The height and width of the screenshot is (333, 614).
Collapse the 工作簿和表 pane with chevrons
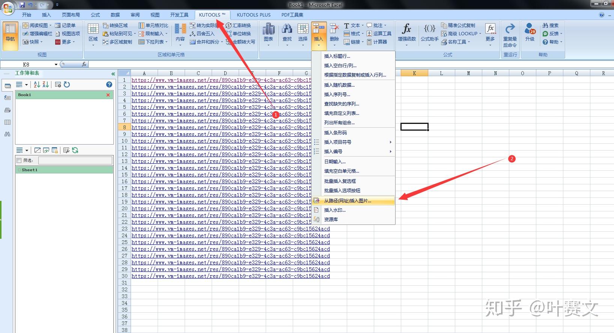tap(113, 74)
